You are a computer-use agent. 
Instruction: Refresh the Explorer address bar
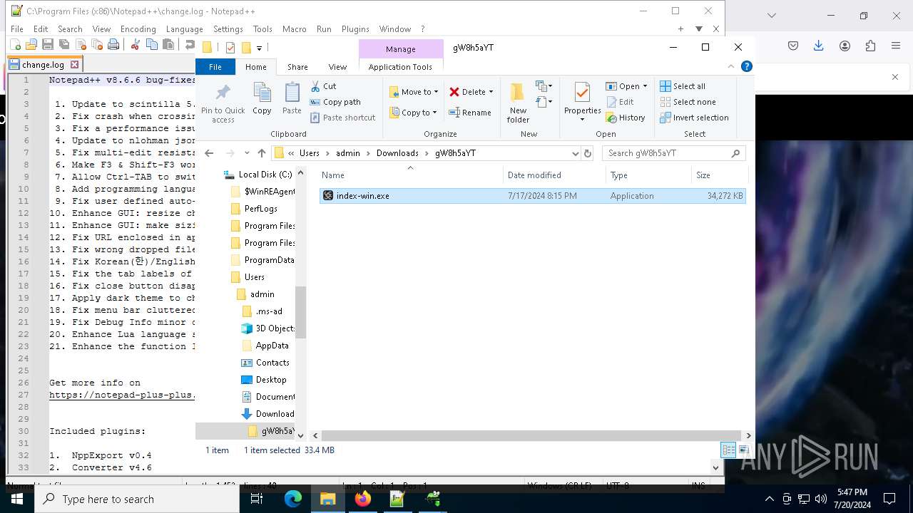(588, 153)
